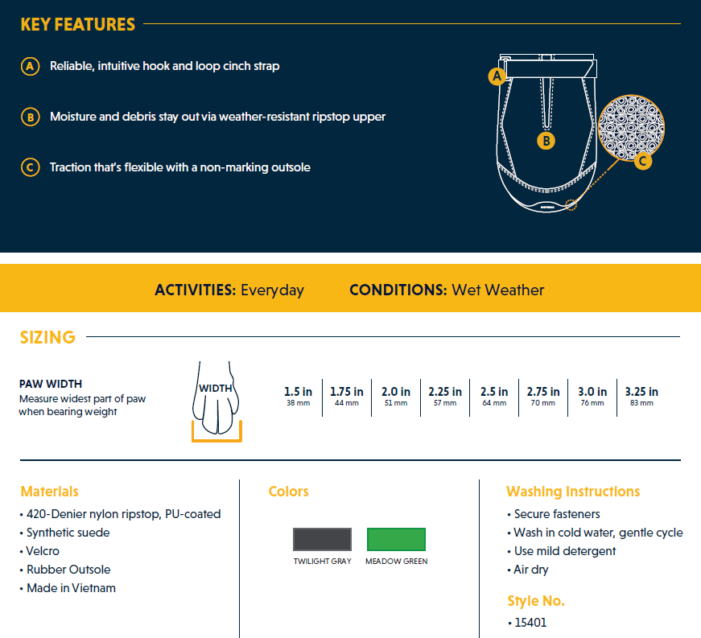Click the B callout on the boot diagram

click(546, 141)
